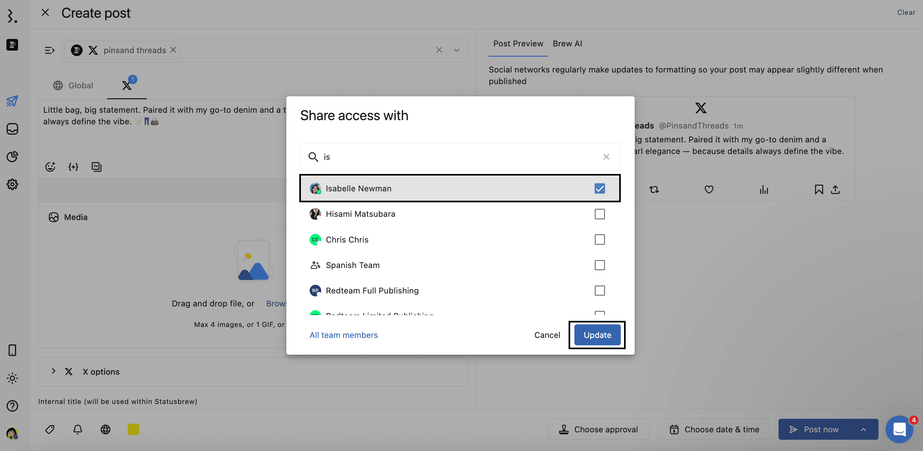Uncheck Isabelle Newman checkbox
The height and width of the screenshot is (451, 923).
coord(600,189)
